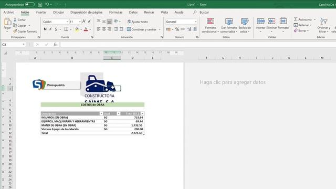Click the bottom align icon
This screenshot has width=336, height=189.
click(x=109, y=21)
